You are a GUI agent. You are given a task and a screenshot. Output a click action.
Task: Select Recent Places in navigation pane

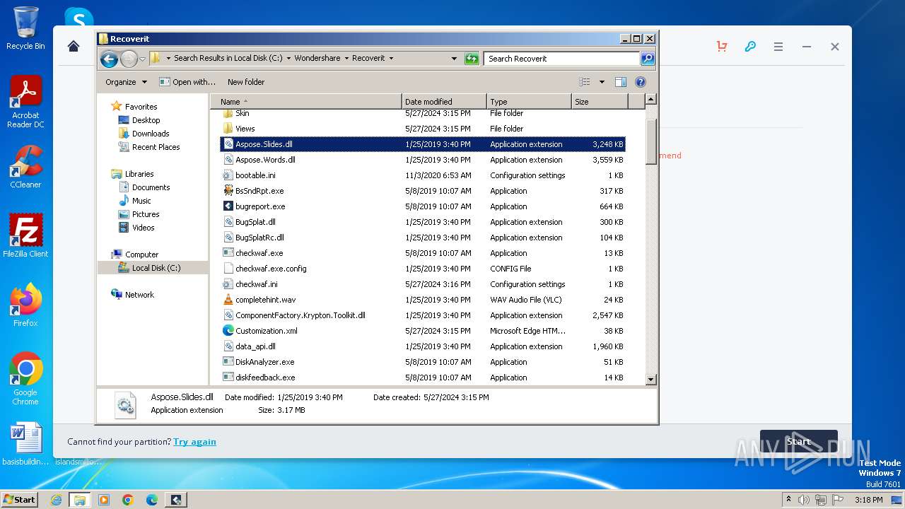(156, 147)
